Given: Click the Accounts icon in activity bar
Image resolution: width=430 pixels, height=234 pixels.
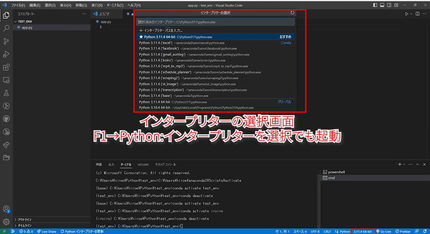Looking at the screenshot, I should (x=6, y=209).
